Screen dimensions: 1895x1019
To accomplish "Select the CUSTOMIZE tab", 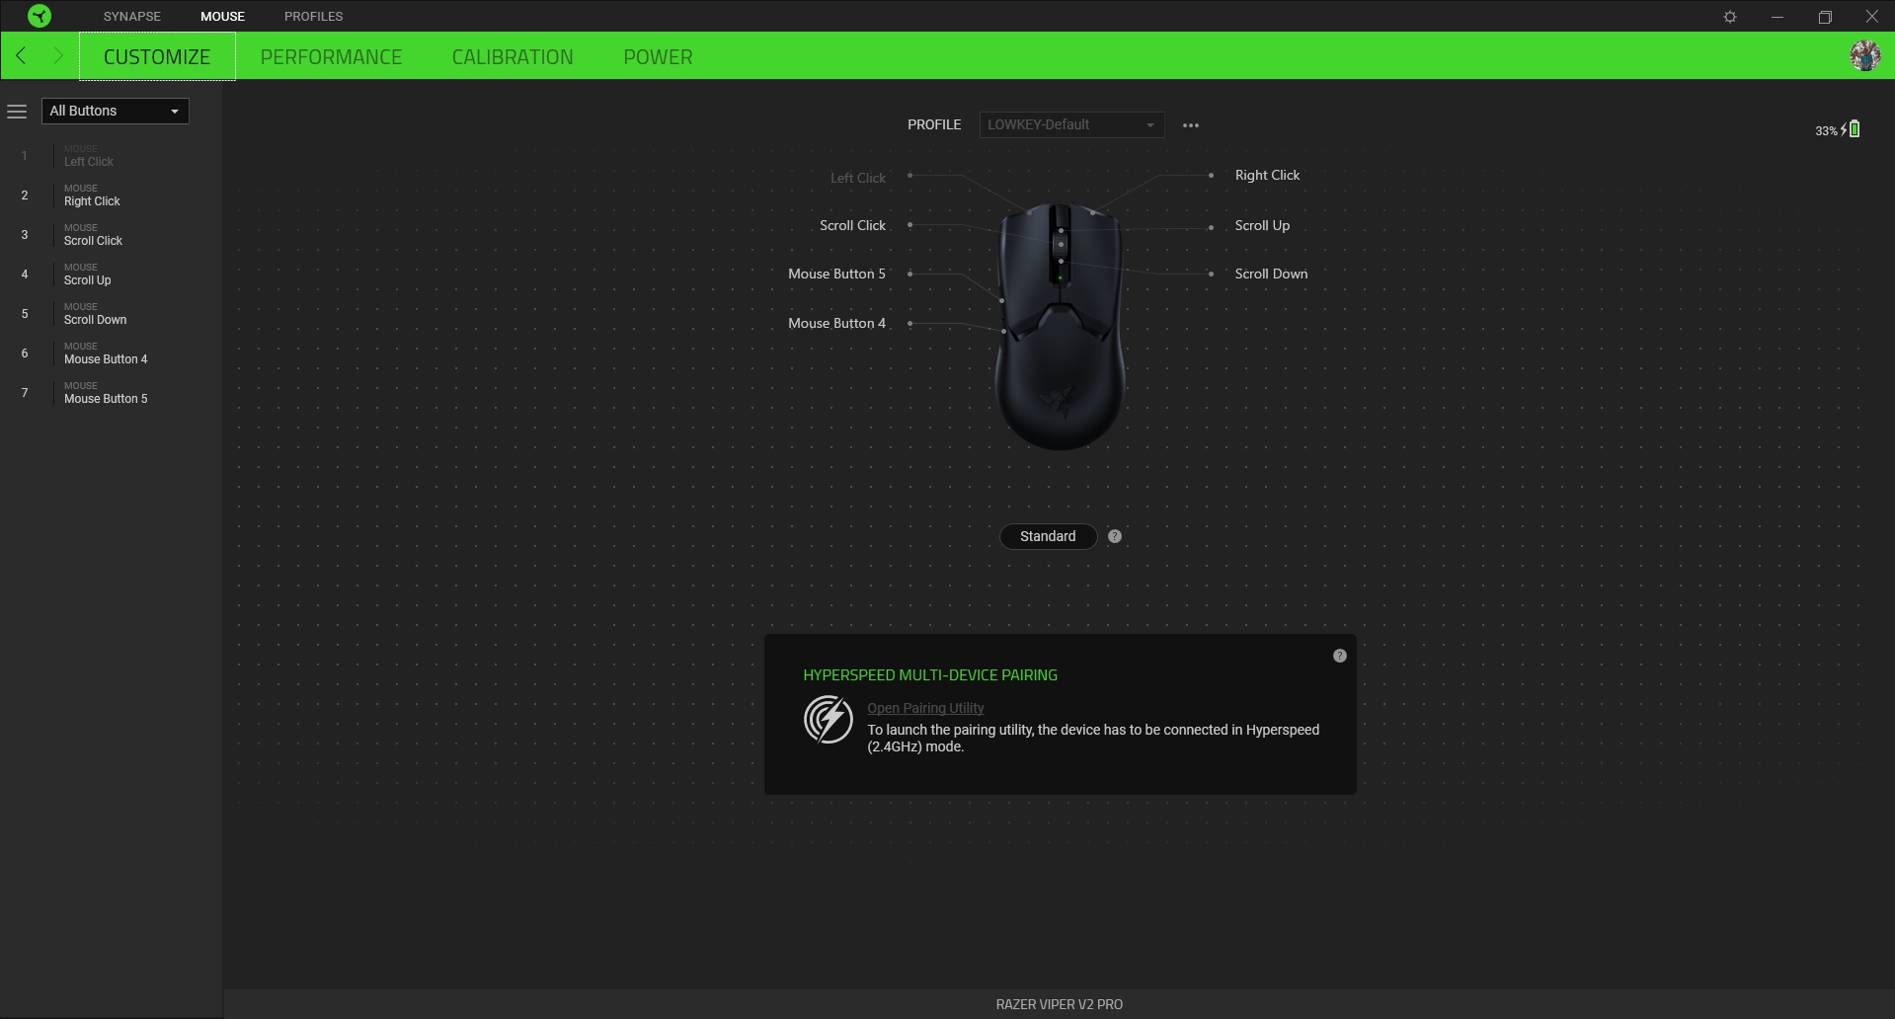I will point(157,56).
